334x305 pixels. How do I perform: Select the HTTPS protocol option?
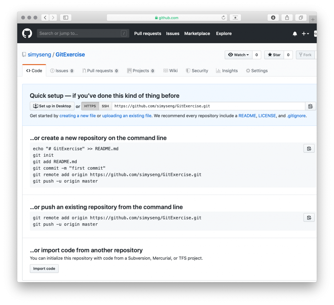(90, 106)
